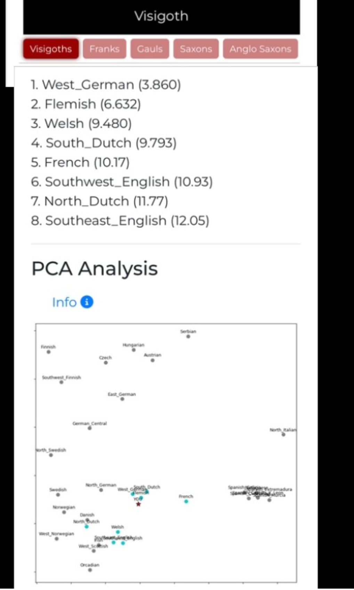Click the cyan French data point
This screenshot has height=590, width=354.
186,501
